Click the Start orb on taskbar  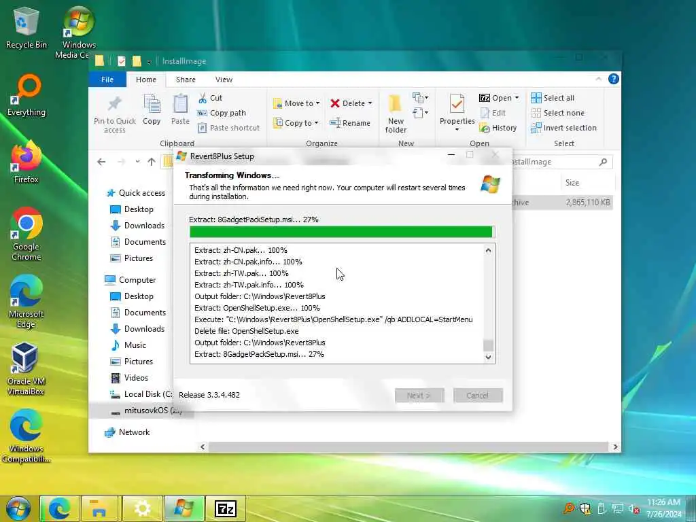18,508
